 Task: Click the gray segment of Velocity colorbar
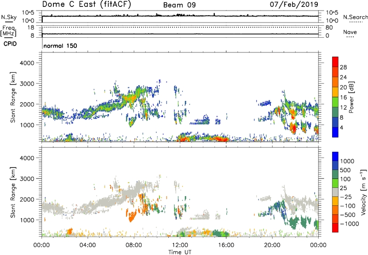pos(335,192)
